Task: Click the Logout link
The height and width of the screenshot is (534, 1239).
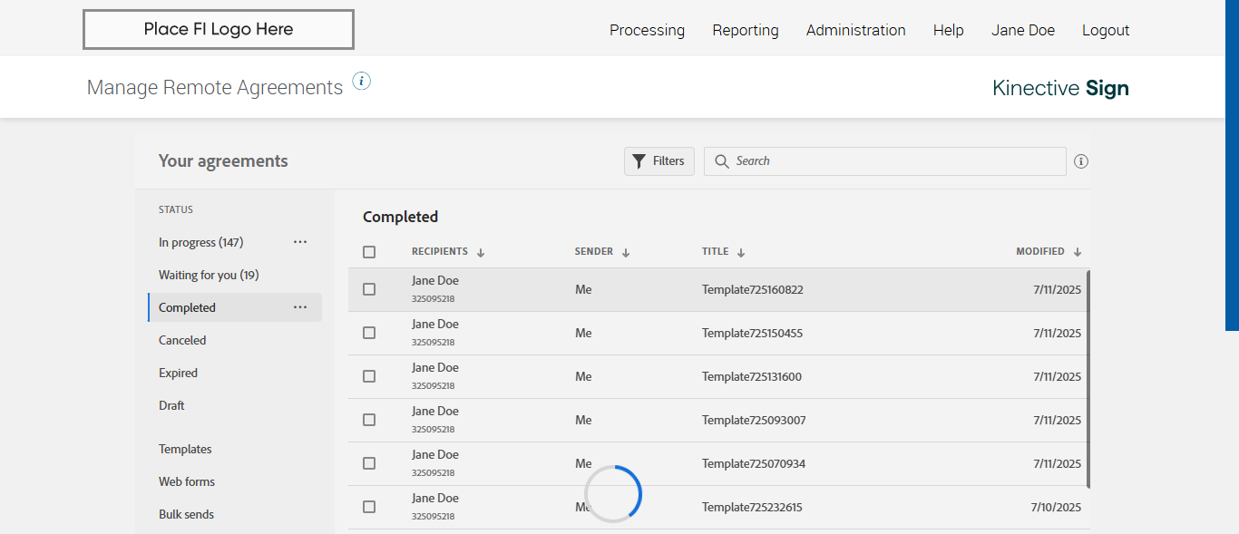Action: [x=1106, y=30]
